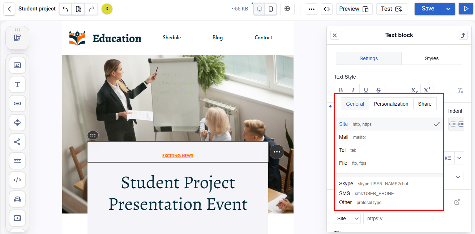Save the project

428,9
